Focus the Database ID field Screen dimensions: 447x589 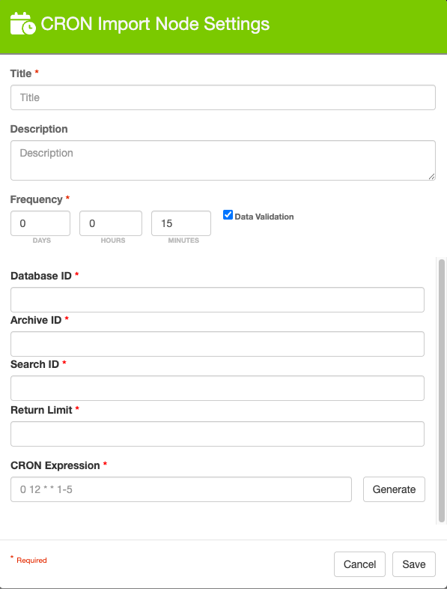tap(217, 300)
